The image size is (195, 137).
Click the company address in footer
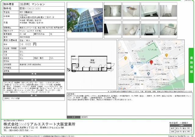pyautogui.click(x=34, y=128)
